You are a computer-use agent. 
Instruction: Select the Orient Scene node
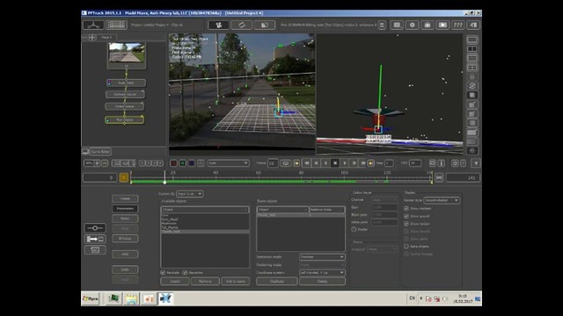[125, 106]
